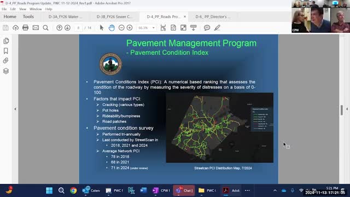Click the Windows Start button
Image resolution: width=350 pixels, height=197 pixels.
pos(49,190)
